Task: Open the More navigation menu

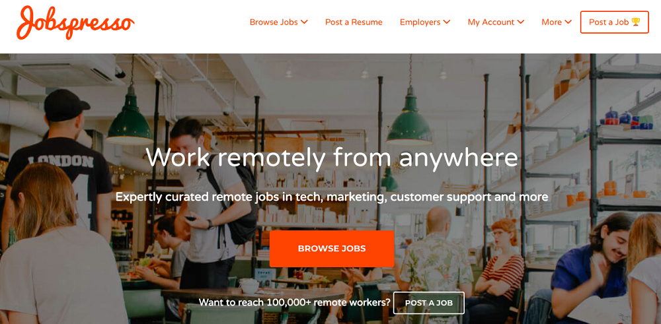Action: (x=557, y=22)
